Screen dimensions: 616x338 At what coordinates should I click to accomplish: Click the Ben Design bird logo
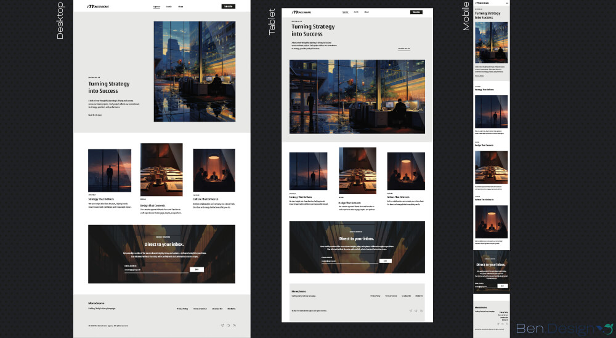tap(607, 328)
